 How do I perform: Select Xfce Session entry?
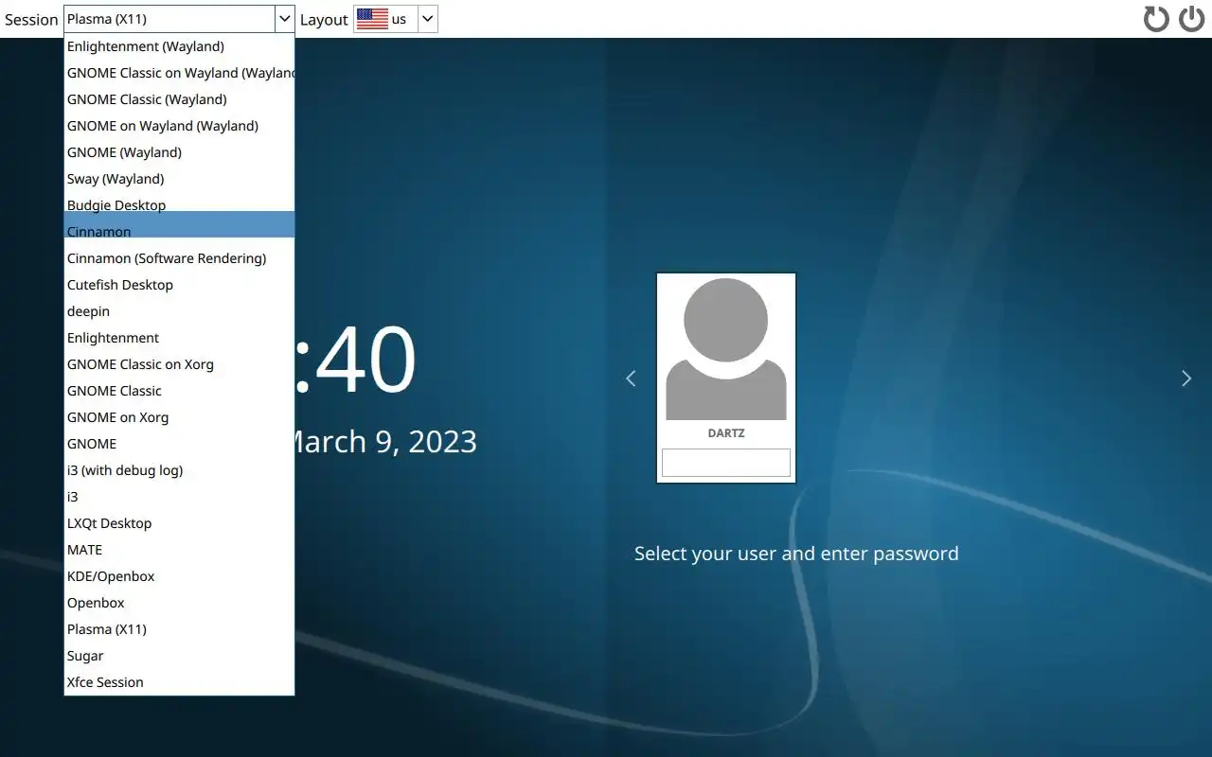(x=179, y=682)
